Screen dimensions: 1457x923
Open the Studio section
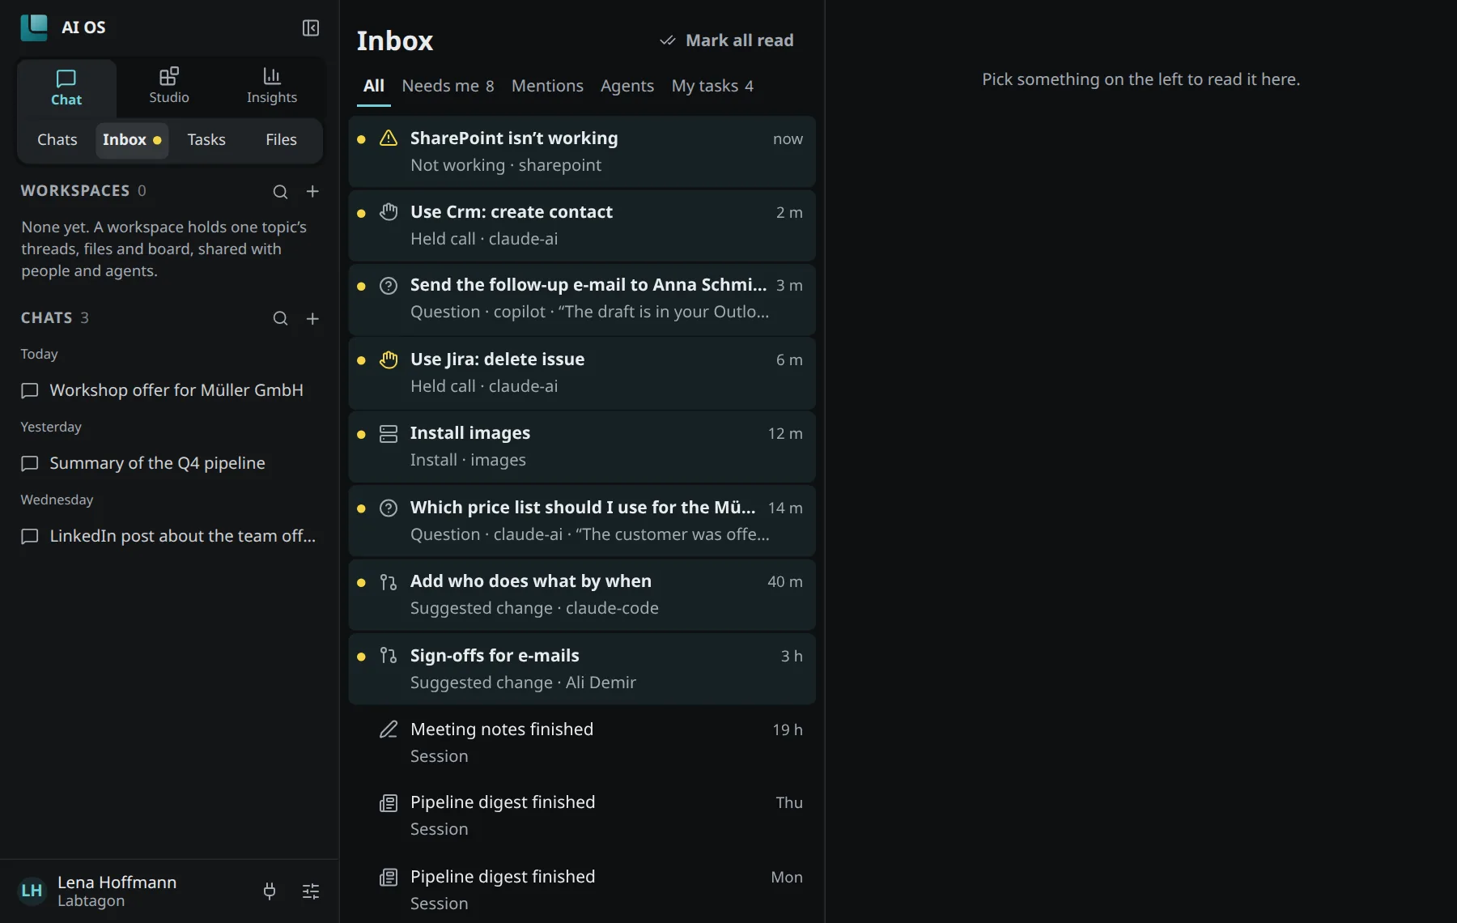(x=169, y=86)
